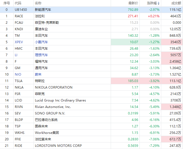Image resolution: width=183 pixels, height=149 pixels.
Task: Click Rivian volume 1.348亿
Action: tap(175, 107)
